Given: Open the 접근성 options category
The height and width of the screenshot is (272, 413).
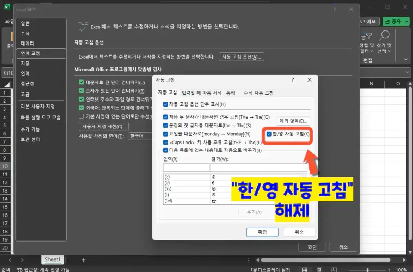Looking at the screenshot, I should [x=41, y=84].
